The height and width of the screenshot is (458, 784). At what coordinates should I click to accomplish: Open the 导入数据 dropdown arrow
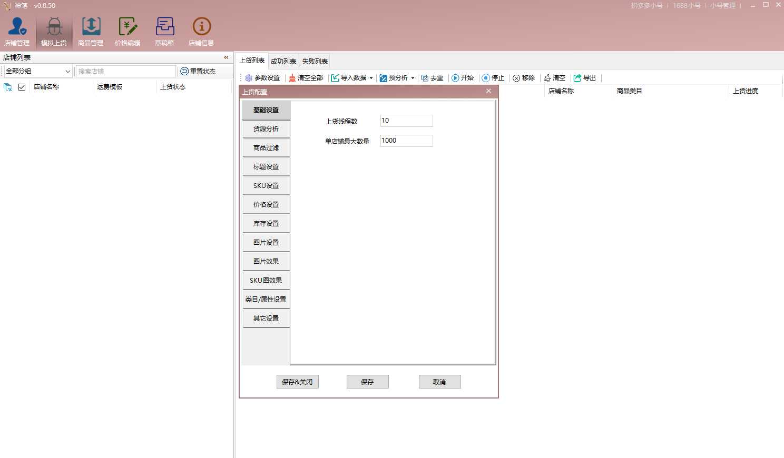(371, 78)
